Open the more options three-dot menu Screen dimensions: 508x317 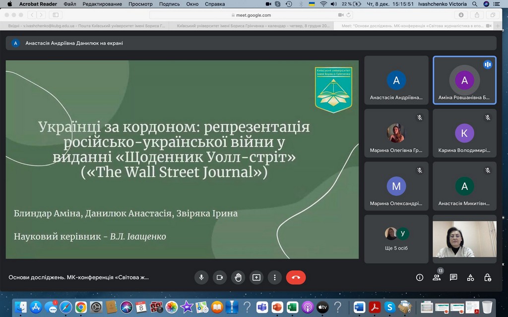pyautogui.click(x=275, y=277)
